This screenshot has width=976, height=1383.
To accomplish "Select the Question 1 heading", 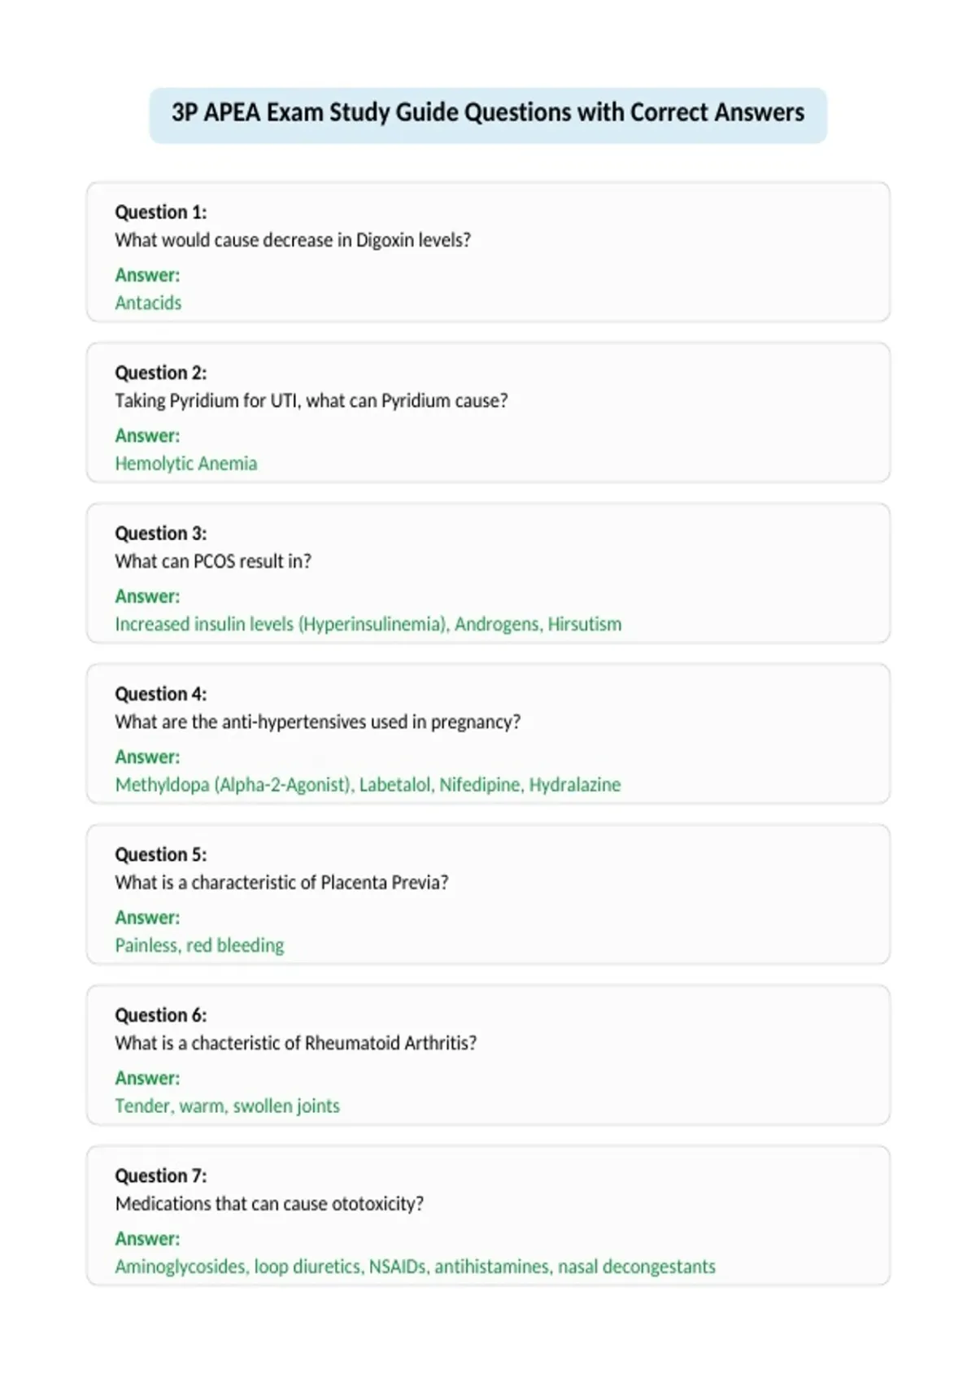I will click(161, 212).
